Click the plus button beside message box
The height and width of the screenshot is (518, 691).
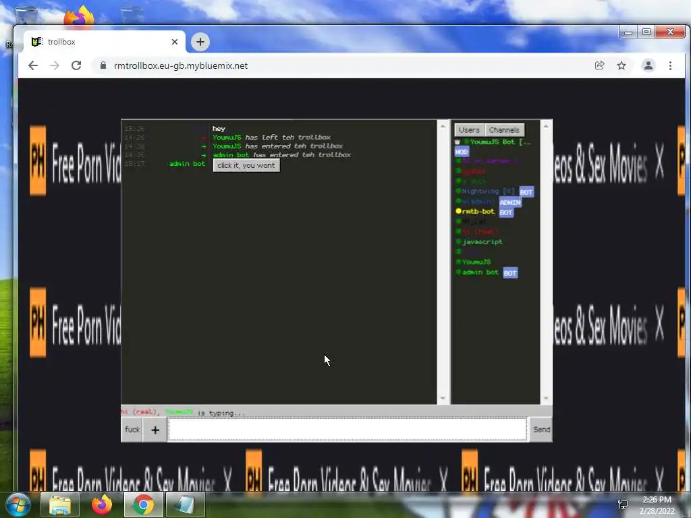(155, 430)
